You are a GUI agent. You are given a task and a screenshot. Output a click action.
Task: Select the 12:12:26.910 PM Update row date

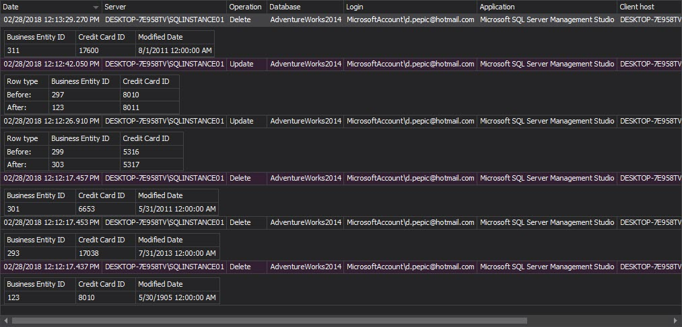coord(51,121)
